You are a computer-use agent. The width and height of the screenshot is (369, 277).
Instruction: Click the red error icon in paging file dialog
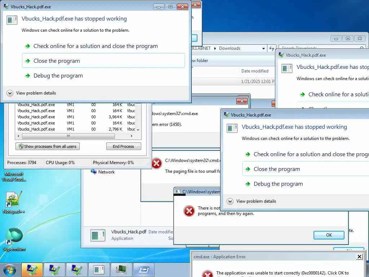point(157,163)
